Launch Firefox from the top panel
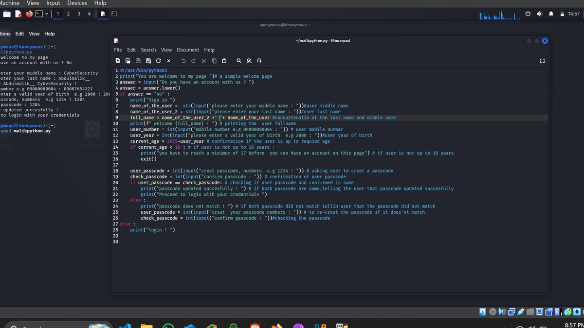 coord(29,14)
